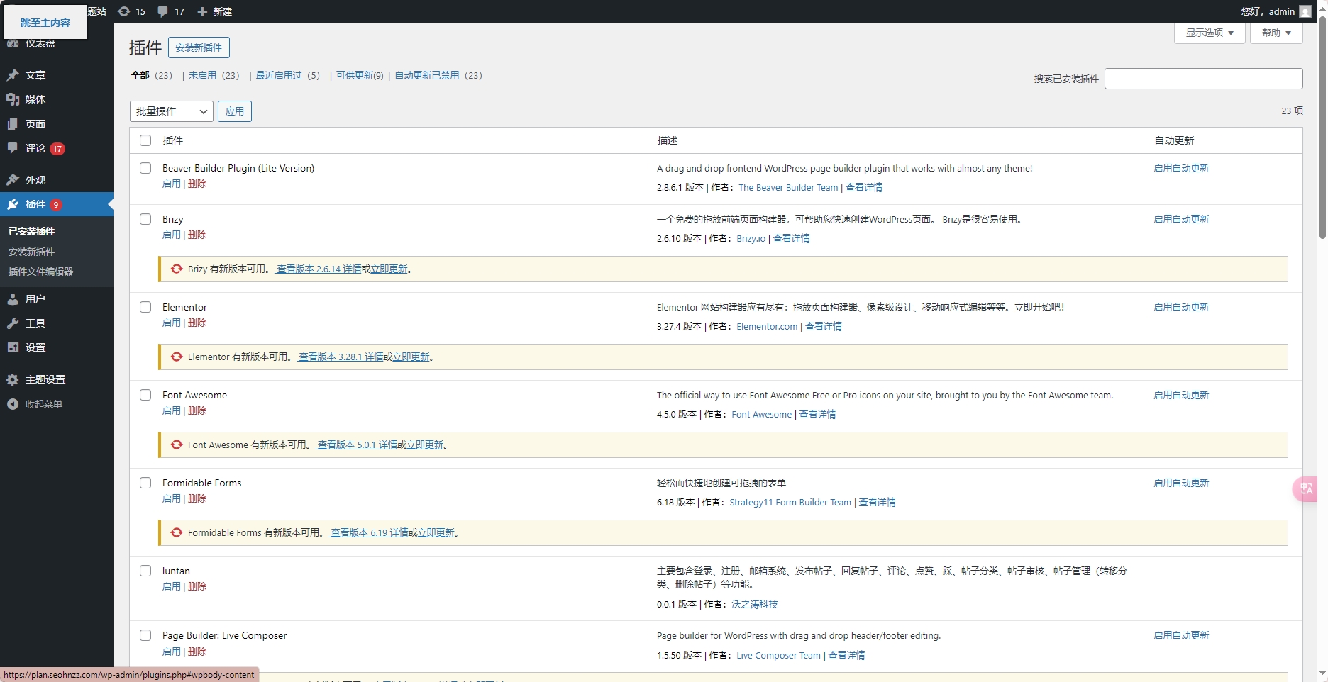Click the 用户 user icon in sidebar
Screen dimensions: 1328x682
[x=13, y=299]
